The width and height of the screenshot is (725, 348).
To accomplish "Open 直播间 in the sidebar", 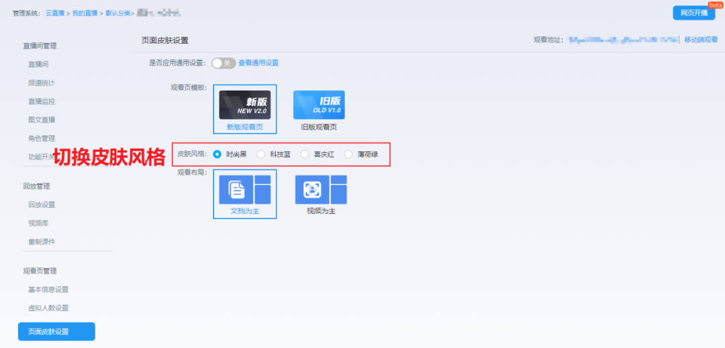I will 38,65.
